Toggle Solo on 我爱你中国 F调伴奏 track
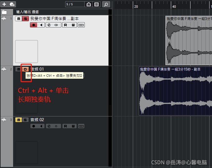212x168 pixels. pyautogui.click(x=26, y=19)
